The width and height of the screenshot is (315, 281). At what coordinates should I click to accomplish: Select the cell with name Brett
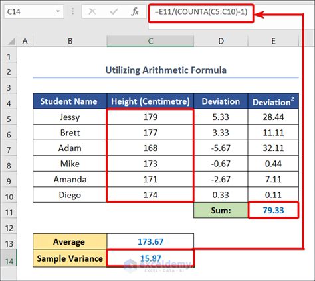[70, 133]
